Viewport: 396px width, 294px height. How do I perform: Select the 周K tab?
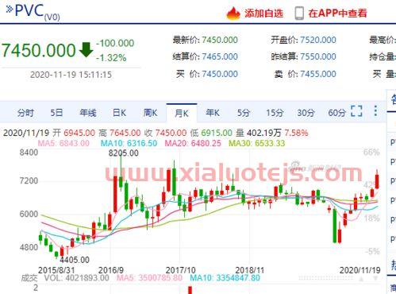click(150, 113)
